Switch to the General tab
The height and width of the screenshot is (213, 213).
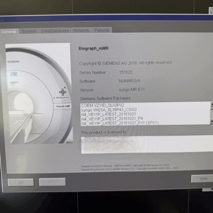9,32
